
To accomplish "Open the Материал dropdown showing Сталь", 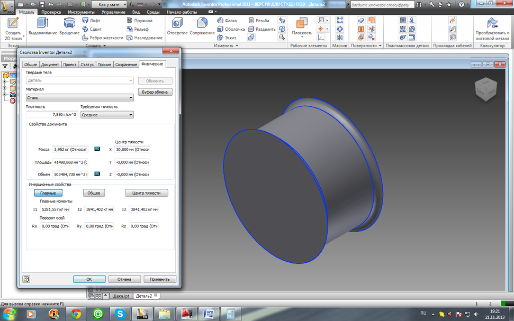I will (79, 97).
